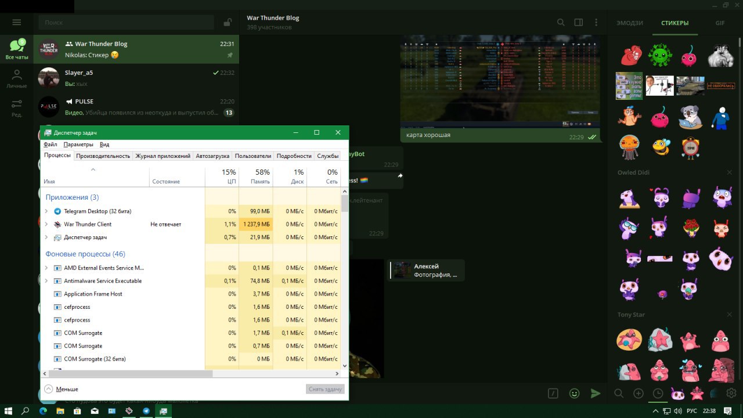The width and height of the screenshot is (743, 418).
Task: Select the Все чаты folder in the Telegram sidebar
Action: point(17,49)
